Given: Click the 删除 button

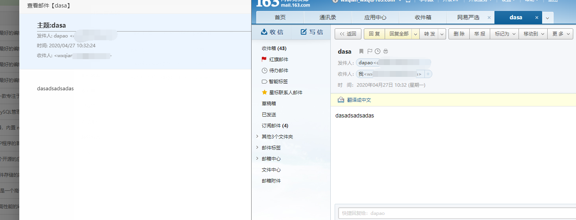Looking at the screenshot, I should (459, 34).
